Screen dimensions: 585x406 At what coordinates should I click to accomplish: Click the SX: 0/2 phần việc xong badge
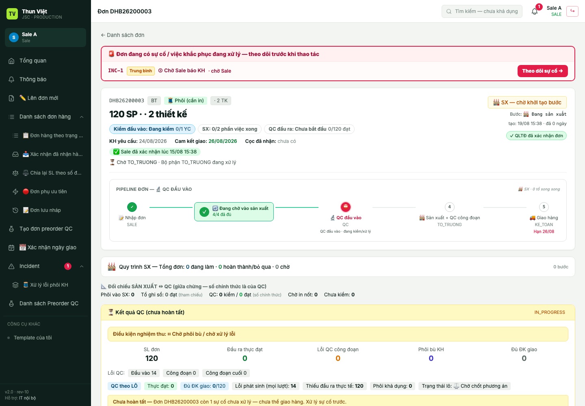coord(230,129)
